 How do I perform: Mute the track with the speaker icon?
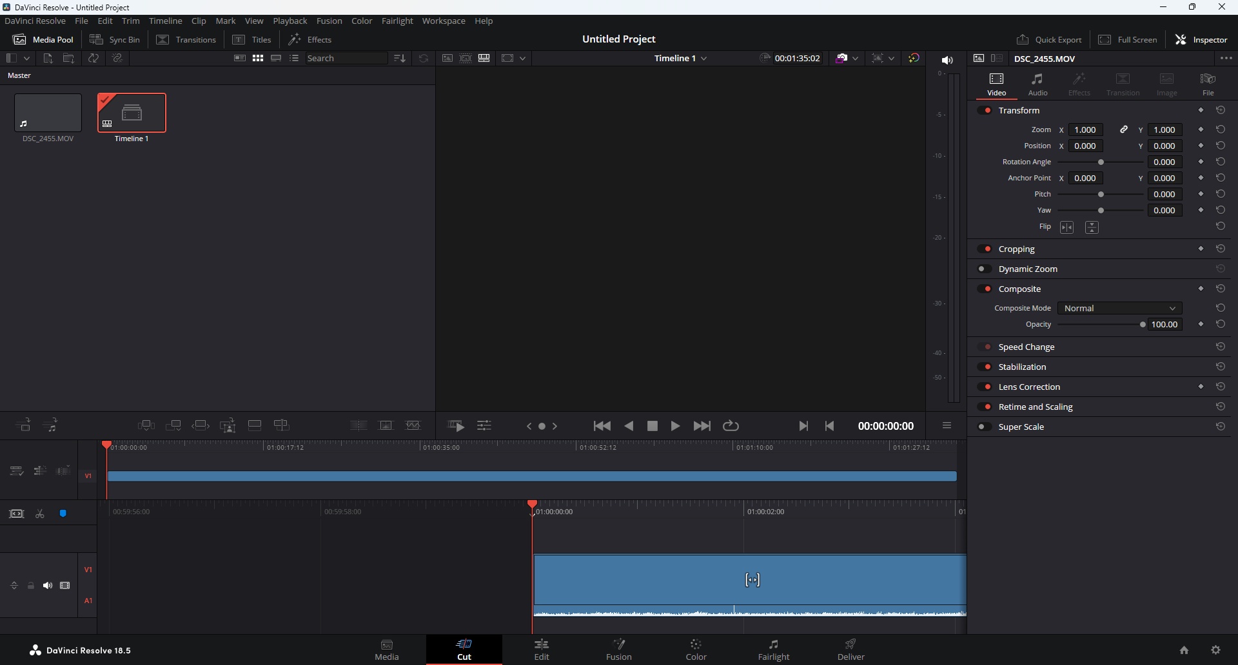click(48, 586)
